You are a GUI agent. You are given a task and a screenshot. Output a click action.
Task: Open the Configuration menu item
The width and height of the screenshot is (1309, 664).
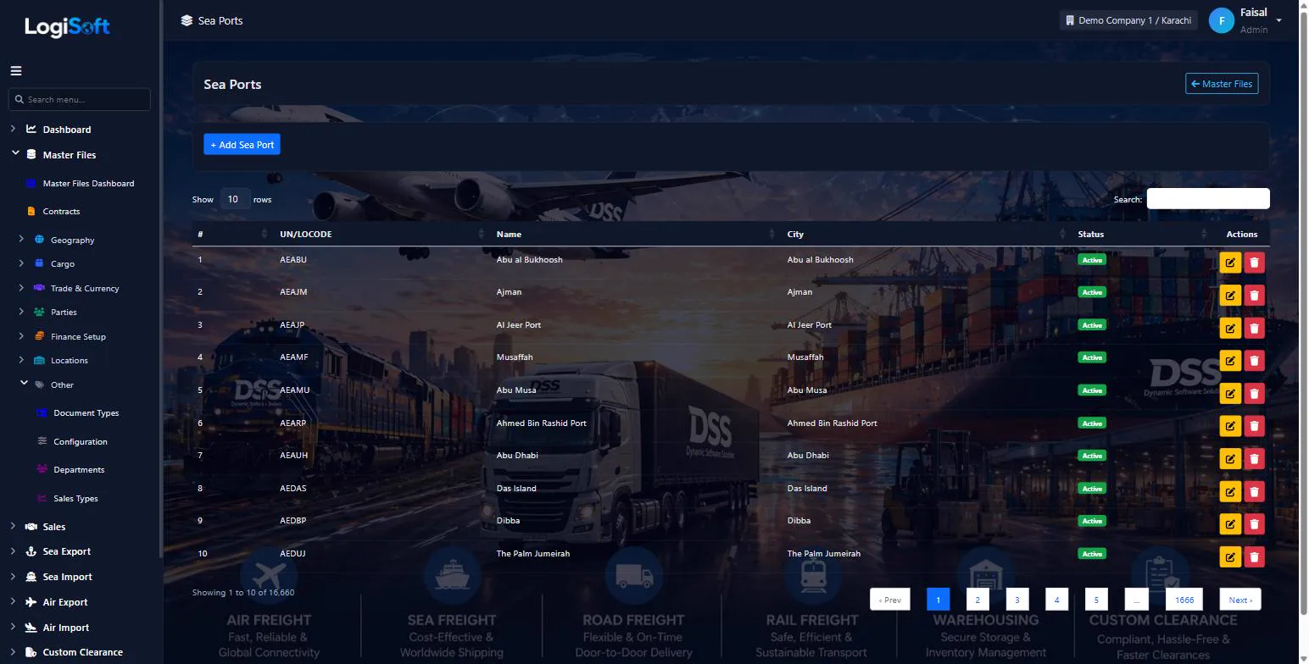tap(80, 441)
